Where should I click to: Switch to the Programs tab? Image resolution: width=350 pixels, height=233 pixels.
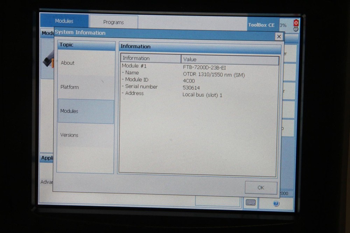[114, 22]
